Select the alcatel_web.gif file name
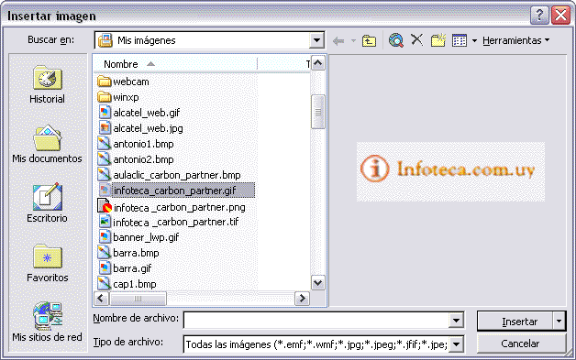The height and width of the screenshot is (360, 576). [146, 113]
